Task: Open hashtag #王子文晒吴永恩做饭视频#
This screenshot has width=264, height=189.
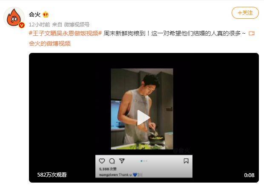Action: pos(65,33)
